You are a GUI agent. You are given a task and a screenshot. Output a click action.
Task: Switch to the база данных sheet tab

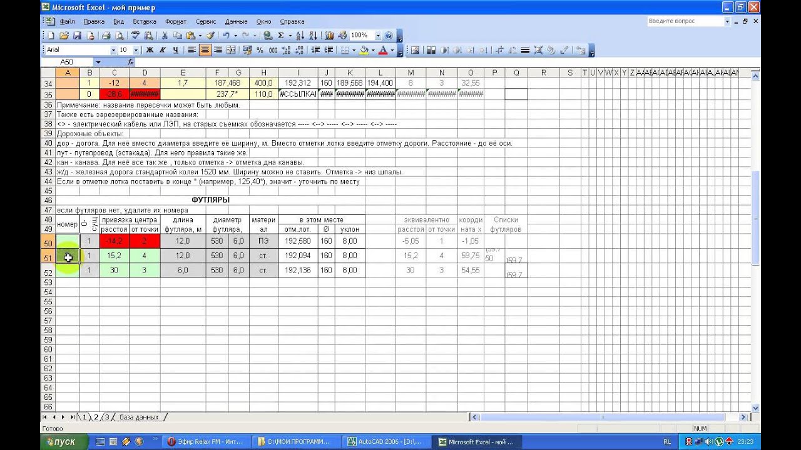[139, 417]
